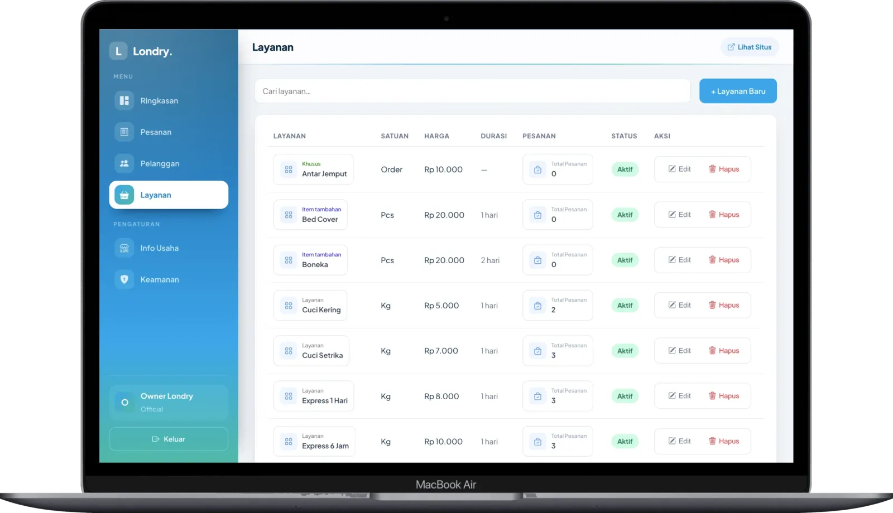Click grid icon of Express 1 Hari
This screenshot has width=893, height=513.
pos(289,396)
